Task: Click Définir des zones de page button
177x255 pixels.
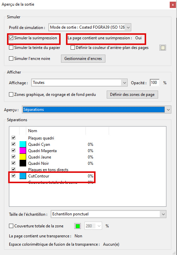Action: click(x=132, y=95)
